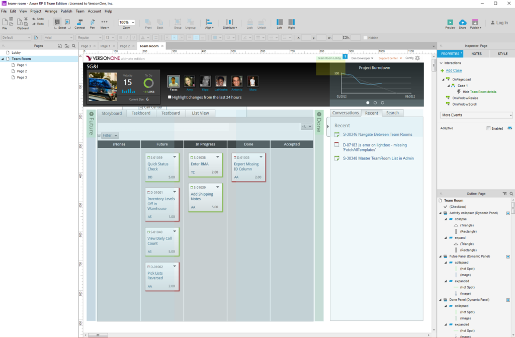Select the Pen tool
The width and height of the screenshot is (515, 338).
[x=93, y=22]
